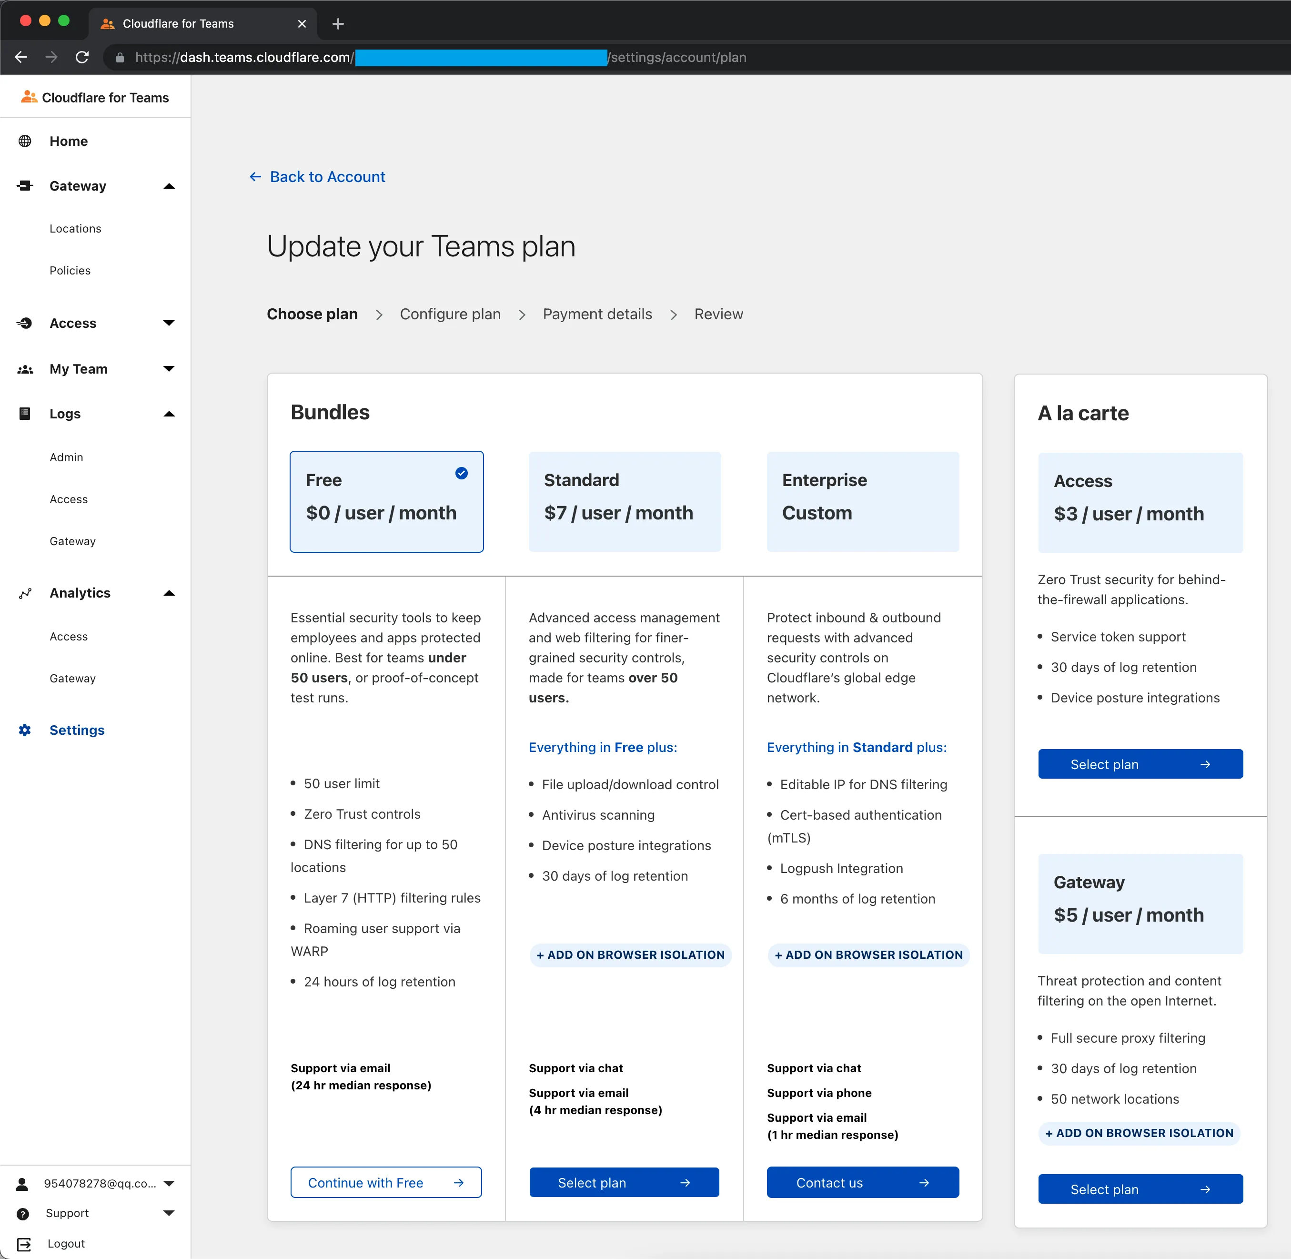Click the Settings gear icon
Image resolution: width=1291 pixels, height=1259 pixels.
coord(25,730)
